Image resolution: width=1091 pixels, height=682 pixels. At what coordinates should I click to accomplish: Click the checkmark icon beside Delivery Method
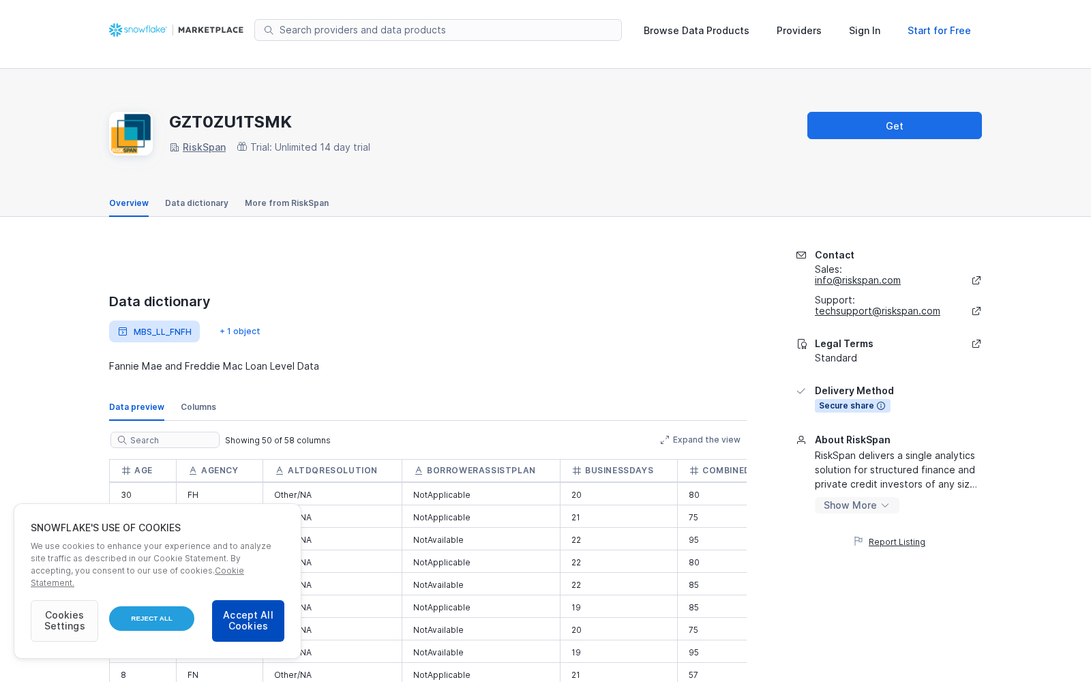(x=801, y=391)
